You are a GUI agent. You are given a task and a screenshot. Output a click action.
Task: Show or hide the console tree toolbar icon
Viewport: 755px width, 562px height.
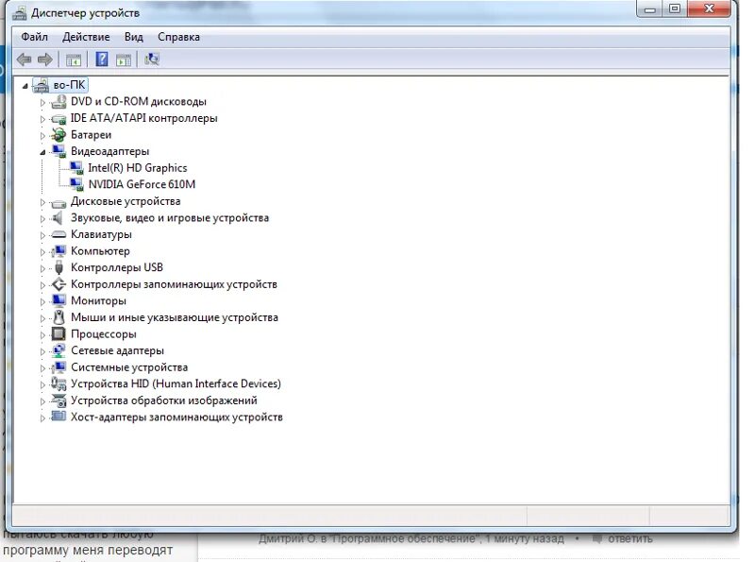74,60
